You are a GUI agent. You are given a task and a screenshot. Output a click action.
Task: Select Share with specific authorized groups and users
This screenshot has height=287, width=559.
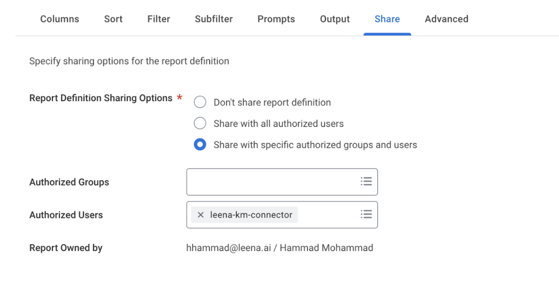click(x=200, y=145)
